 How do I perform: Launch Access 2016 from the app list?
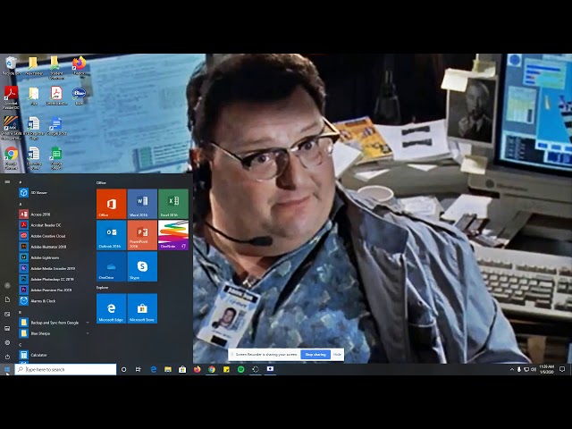pos(54,214)
